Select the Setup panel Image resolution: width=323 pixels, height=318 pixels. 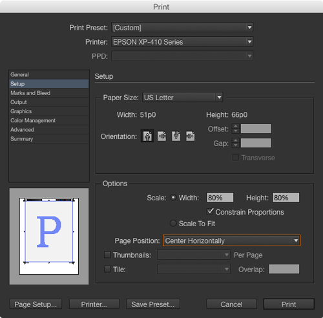(49, 84)
